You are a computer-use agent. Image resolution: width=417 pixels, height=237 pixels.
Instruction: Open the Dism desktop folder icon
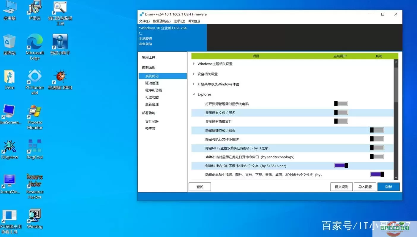(x=10, y=80)
